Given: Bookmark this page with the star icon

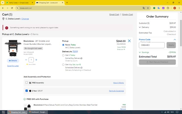Looking at the screenshot, I should tap(148, 8).
